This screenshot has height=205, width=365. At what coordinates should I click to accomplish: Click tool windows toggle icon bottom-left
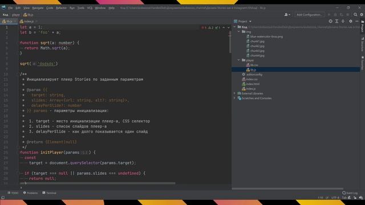point(3,198)
